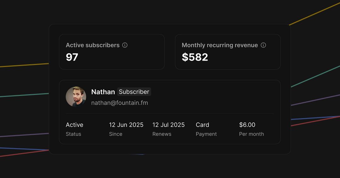Viewport: 340px width, 178px height.
Task: Click the $6.00 monthly price
Action: click(247, 125)
